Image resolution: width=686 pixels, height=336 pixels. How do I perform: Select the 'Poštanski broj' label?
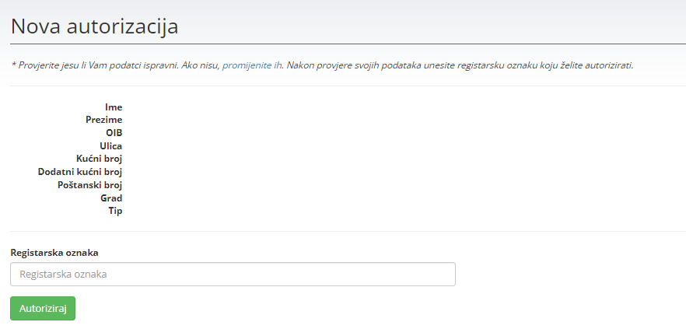[90, 185]
